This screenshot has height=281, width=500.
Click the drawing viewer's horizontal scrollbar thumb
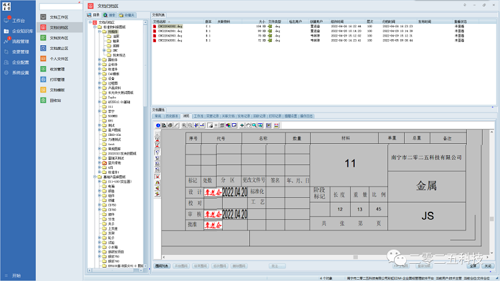coord(355,257)
